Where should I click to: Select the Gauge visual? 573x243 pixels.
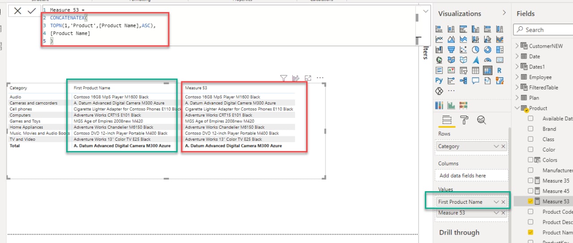pyautogui.click(x=487, y=60)
